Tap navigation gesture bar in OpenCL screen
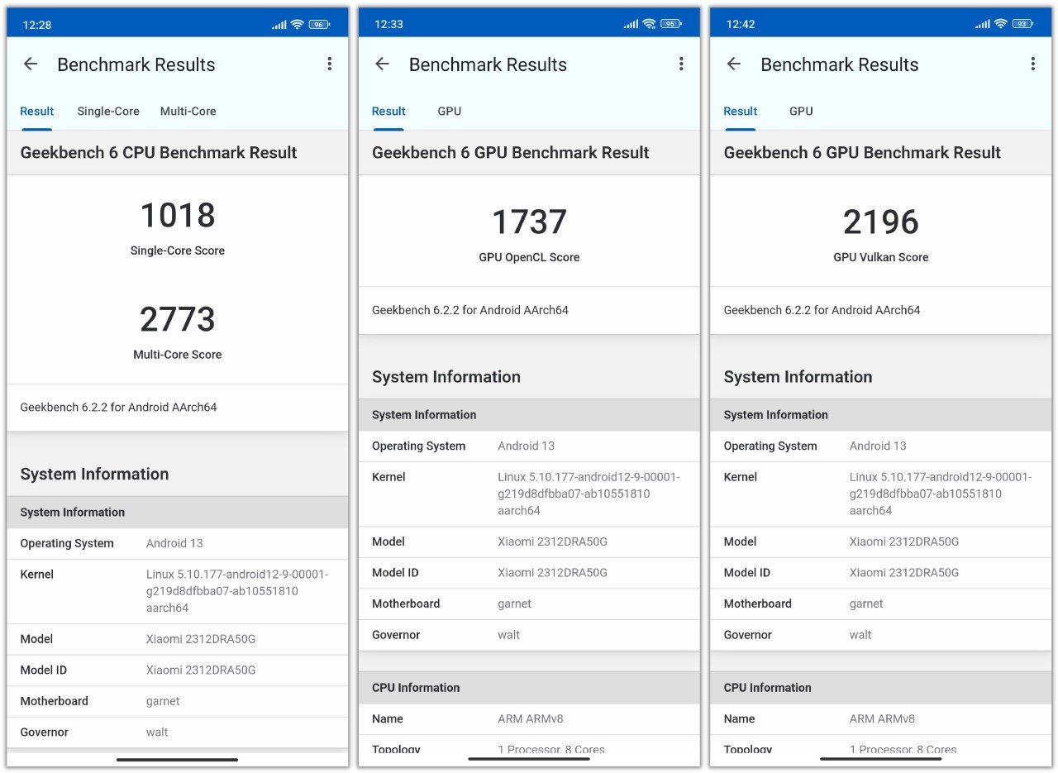The height and width of the screenshot is (773, 1058). 529,759
